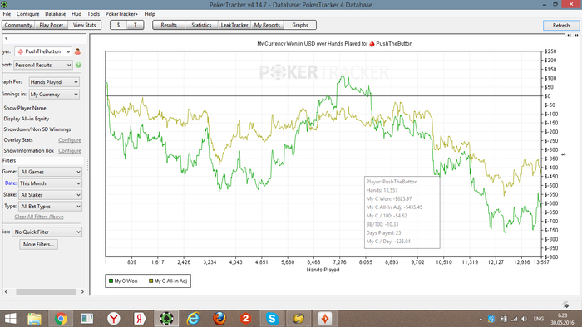The image size is (582, 327).
Task: Open Firefox from the taskbar
Action: coord(219,319)
